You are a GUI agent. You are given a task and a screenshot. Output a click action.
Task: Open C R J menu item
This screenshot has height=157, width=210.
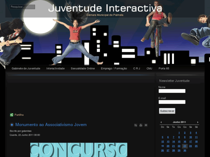[x=137, y=68]
